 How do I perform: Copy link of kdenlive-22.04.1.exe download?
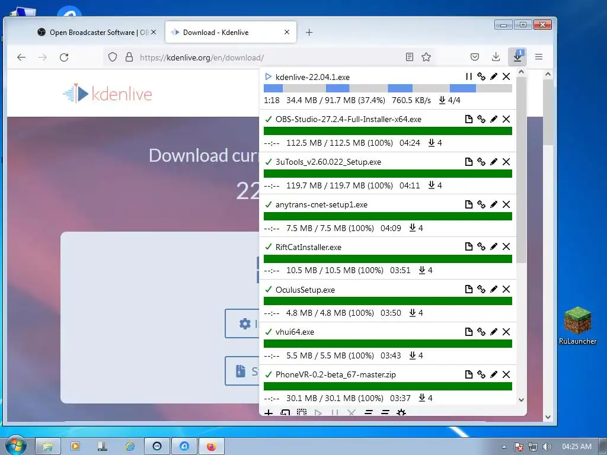[x=481, y=76]
